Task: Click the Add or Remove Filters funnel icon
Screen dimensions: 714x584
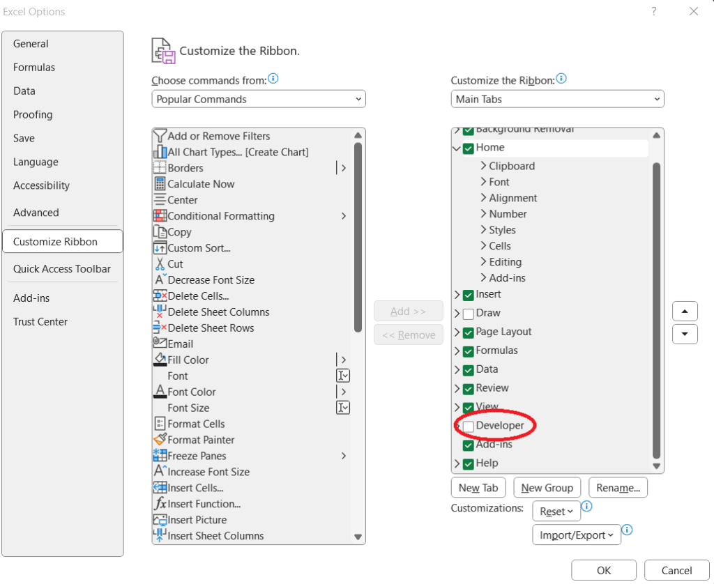Action: (x=160, y=136)
